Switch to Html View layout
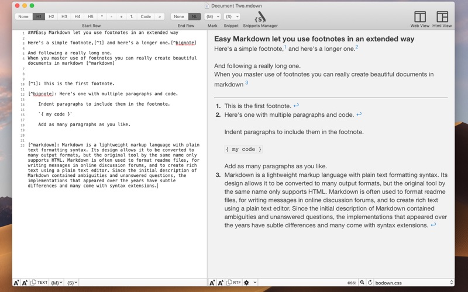This screenshot has height=292, width=468. [x=442, y=19]
